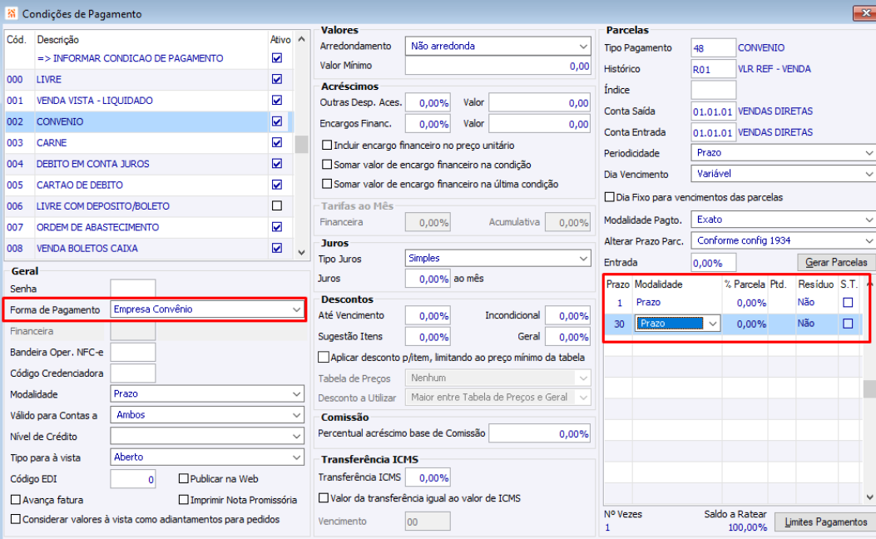The height and width of the screenshot is (539, 876).
Task: Toggle Ativo checkbox for LIVRE COM DEPOSITO/BOLETO
Action: pyautogui.click(x=277, y=205)
